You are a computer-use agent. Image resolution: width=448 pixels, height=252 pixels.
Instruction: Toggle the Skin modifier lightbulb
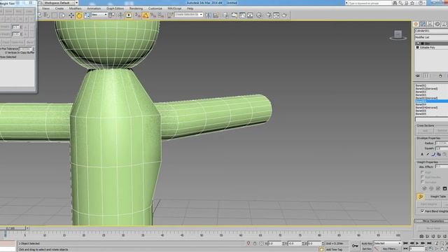(x=418, y=43)
